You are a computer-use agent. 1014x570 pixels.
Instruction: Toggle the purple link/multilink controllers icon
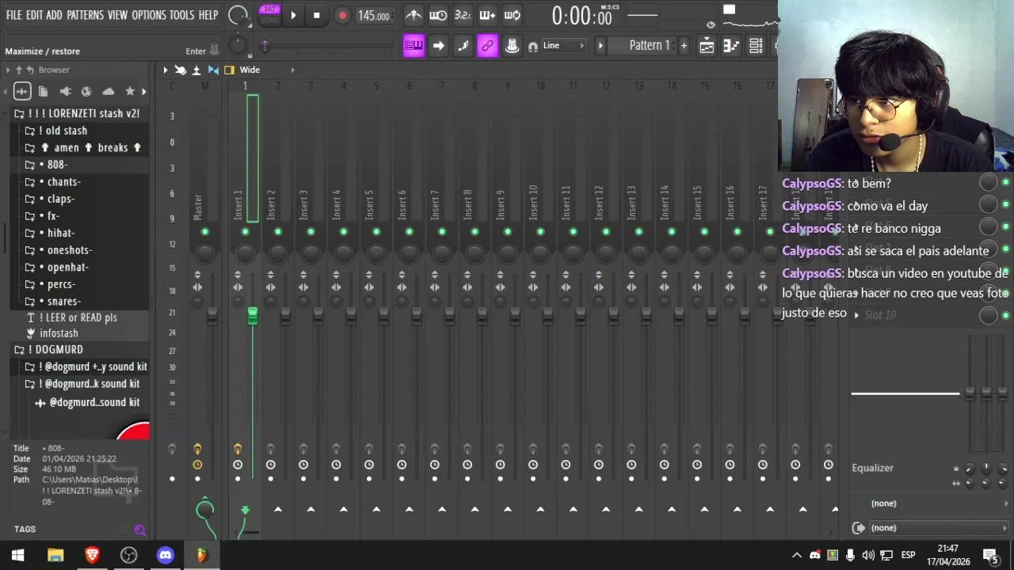[487, 46]
